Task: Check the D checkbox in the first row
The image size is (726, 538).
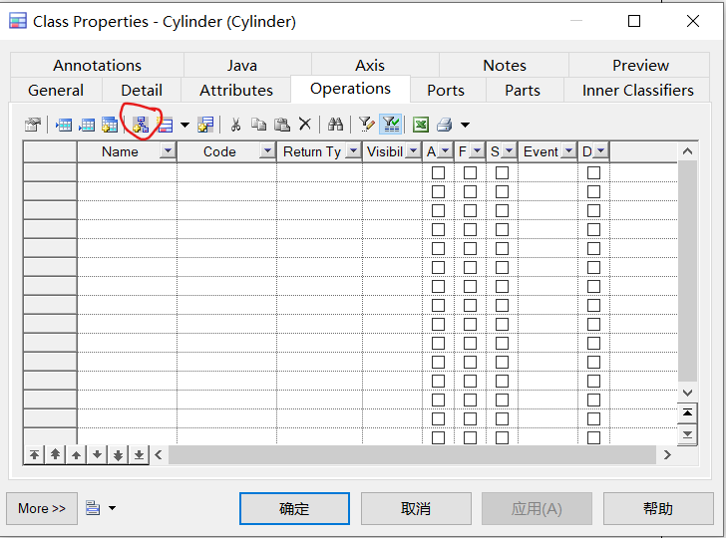Action: pyautogui.click(x=593, y=173)
